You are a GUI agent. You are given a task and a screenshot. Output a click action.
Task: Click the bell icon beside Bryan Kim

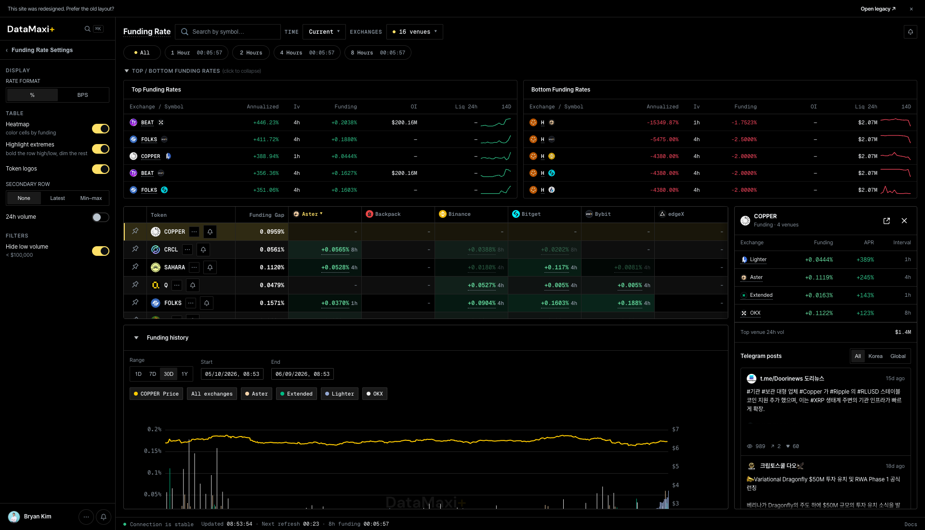pos(104,517)
